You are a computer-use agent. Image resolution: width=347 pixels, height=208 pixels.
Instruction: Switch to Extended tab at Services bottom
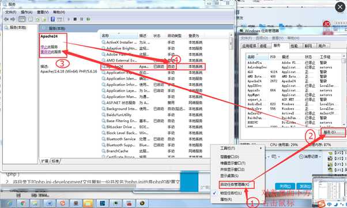click(x=45, y=161)
